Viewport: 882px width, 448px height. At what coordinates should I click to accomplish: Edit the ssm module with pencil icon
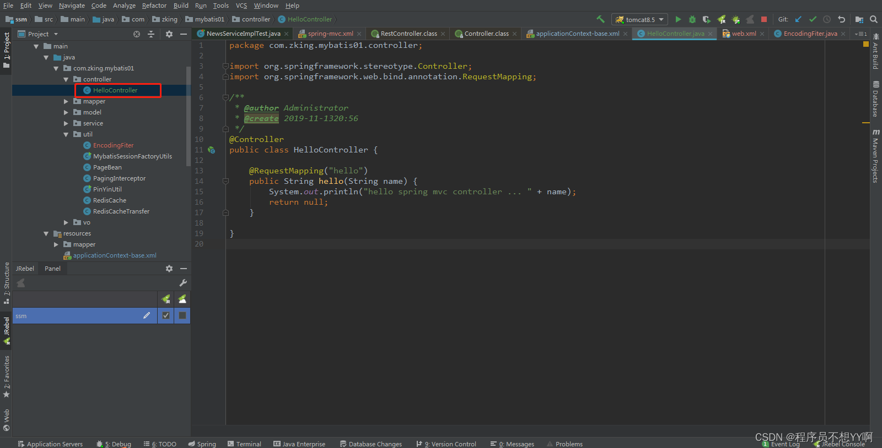click(x=147, y=315)
